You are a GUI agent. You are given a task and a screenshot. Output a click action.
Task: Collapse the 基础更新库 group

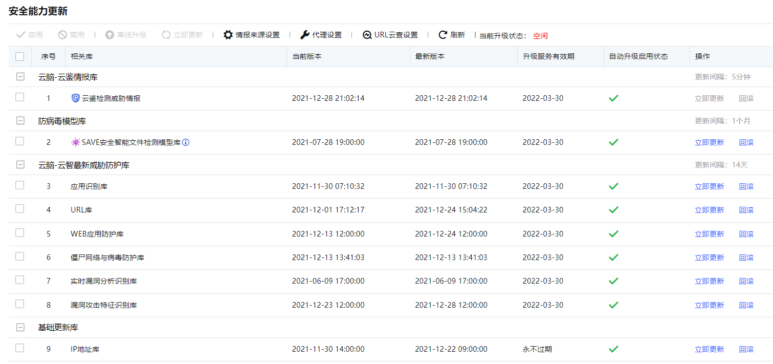20,327
